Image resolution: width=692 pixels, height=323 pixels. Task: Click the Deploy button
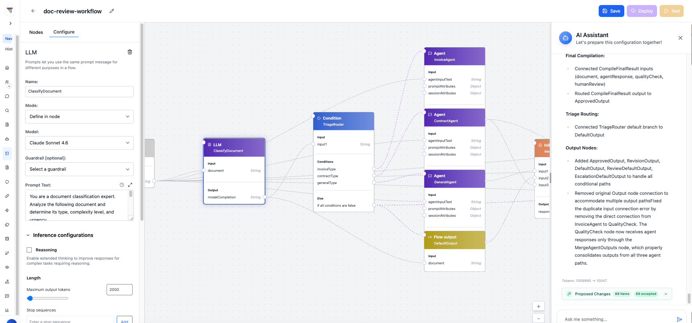[642, 11]
